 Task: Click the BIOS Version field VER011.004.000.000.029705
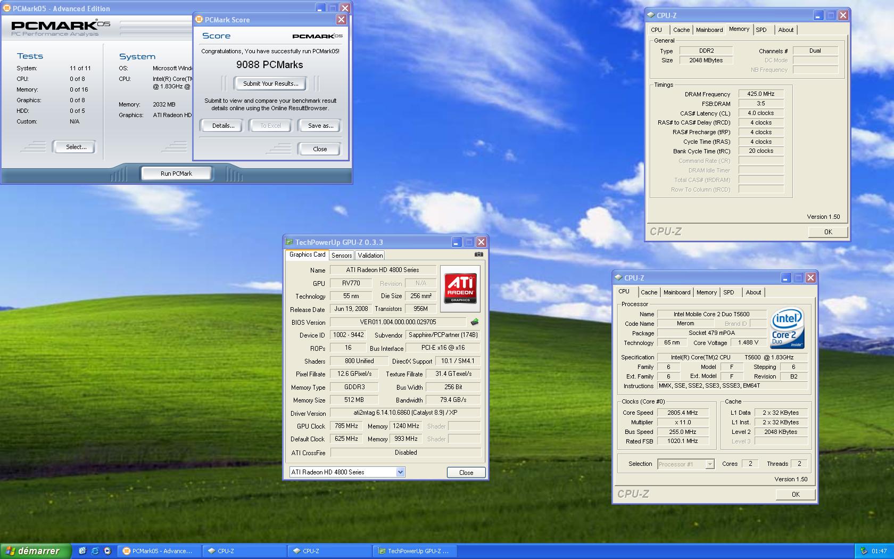398,322
